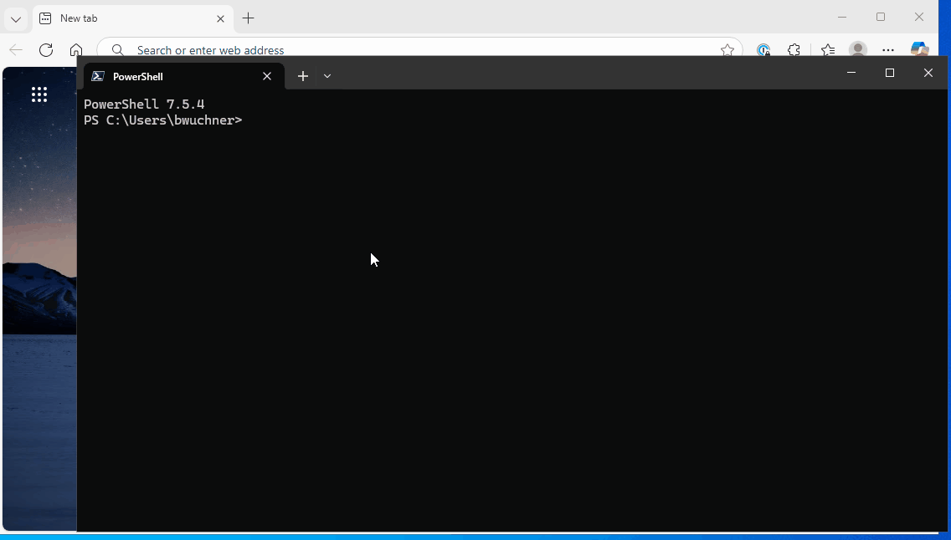Click the browser back arrow
The image size is (951, 540).
16,50
